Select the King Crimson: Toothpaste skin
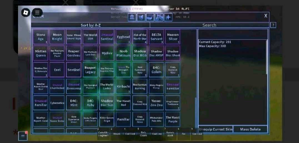This screenshot has width=299, height=143. 173,103
